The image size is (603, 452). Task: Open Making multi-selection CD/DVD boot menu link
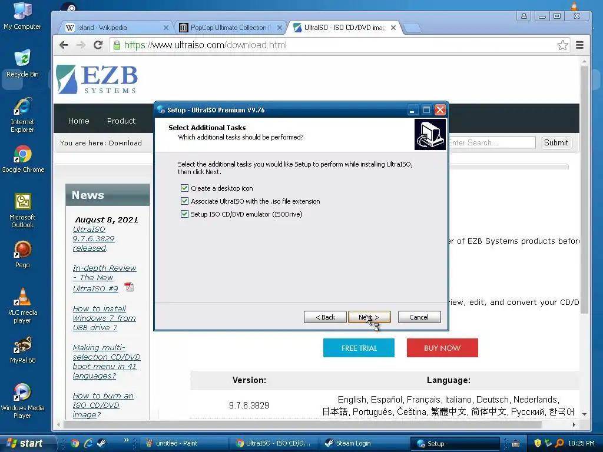[x=107, y=361]
